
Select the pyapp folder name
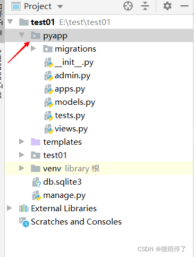click(x=55, y=36)
